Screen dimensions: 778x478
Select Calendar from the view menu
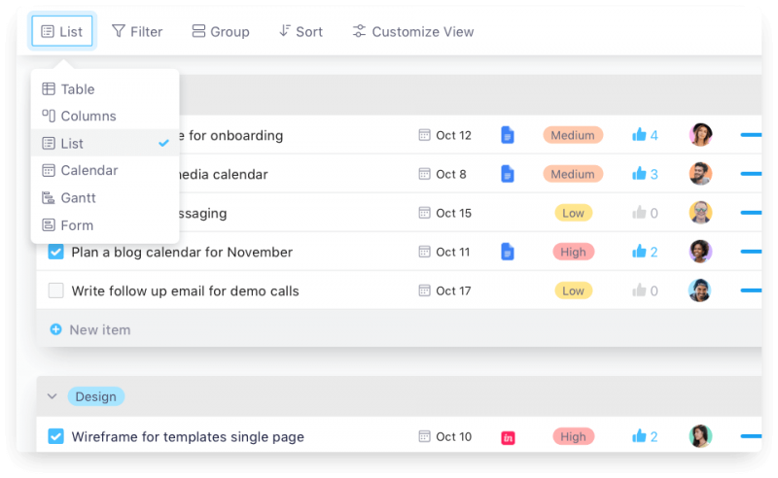(88, 170)
